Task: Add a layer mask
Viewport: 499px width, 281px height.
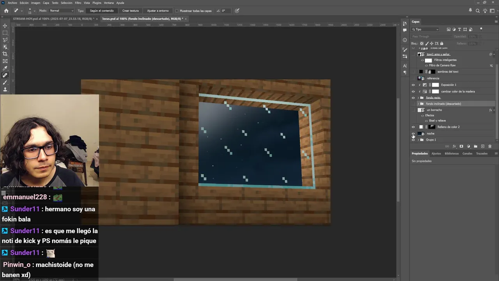Action: click(461, 146)
